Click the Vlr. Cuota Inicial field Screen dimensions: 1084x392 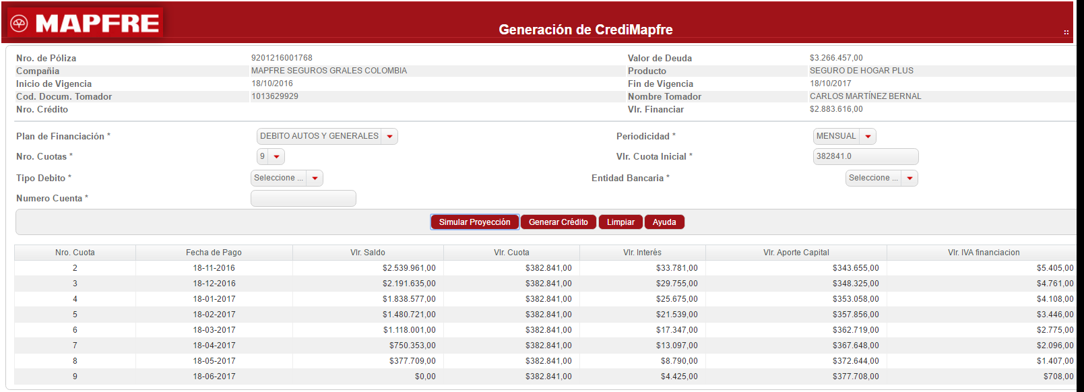[x=866, y=156]
